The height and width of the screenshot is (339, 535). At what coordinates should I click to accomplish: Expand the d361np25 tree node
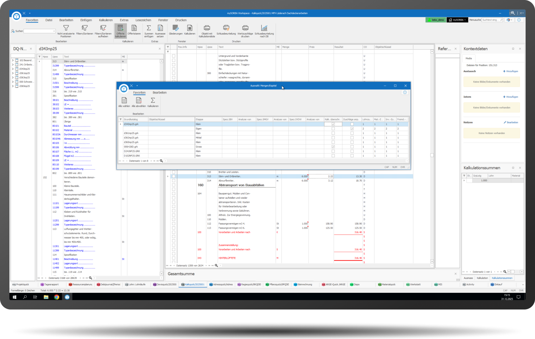(13, 73)
